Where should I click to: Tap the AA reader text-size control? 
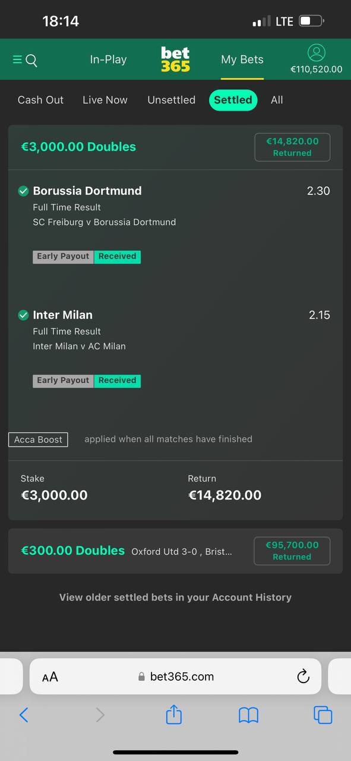point(50,677)
